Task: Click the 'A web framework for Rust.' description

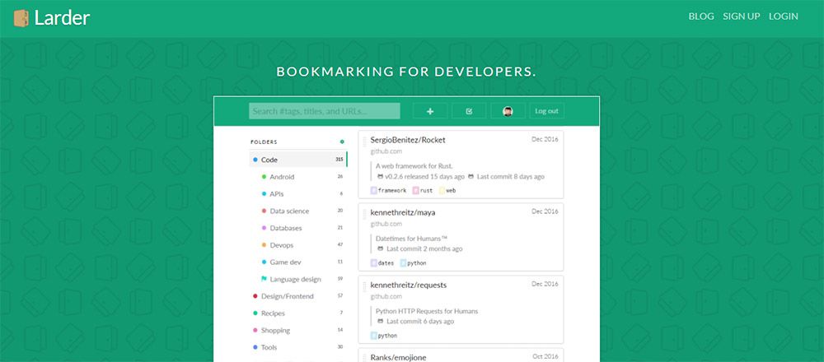Action: pos(414,166)
